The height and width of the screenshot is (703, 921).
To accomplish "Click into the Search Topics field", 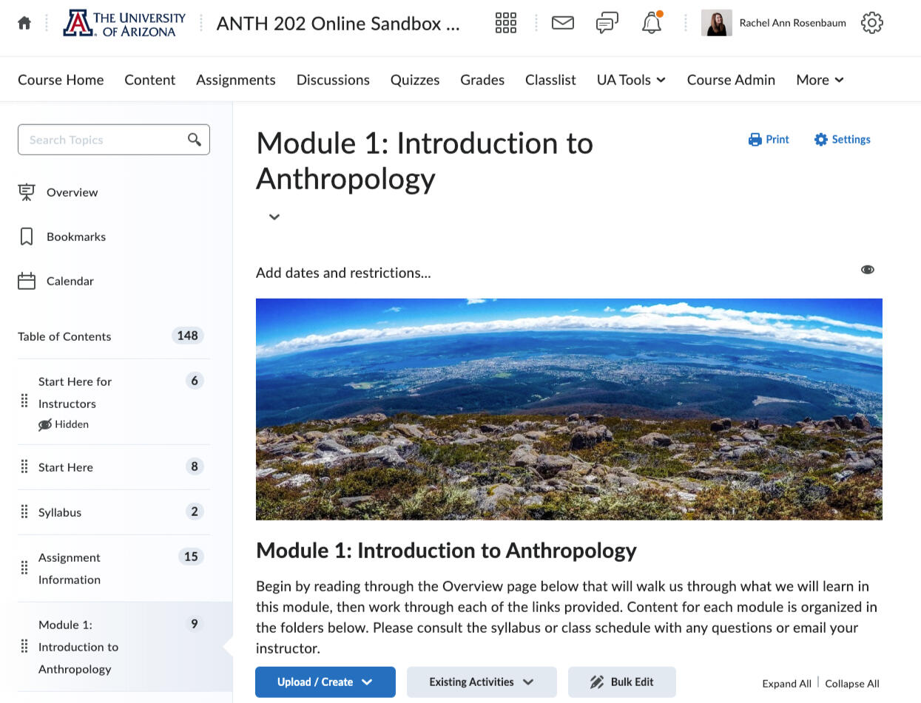I will pyautogui.click(x=104, y=140).
